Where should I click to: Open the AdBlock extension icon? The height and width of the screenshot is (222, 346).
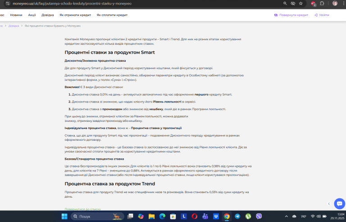pyautogui.click(x=314, y=4)
